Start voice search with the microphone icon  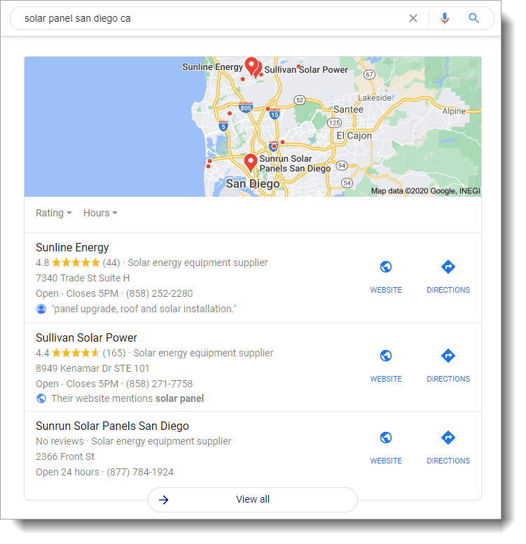pyautogui.click(x=445, y=18)
